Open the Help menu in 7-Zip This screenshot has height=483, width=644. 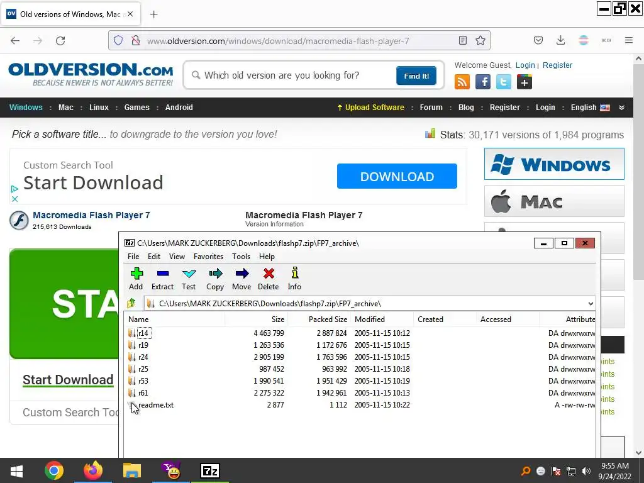267,257
